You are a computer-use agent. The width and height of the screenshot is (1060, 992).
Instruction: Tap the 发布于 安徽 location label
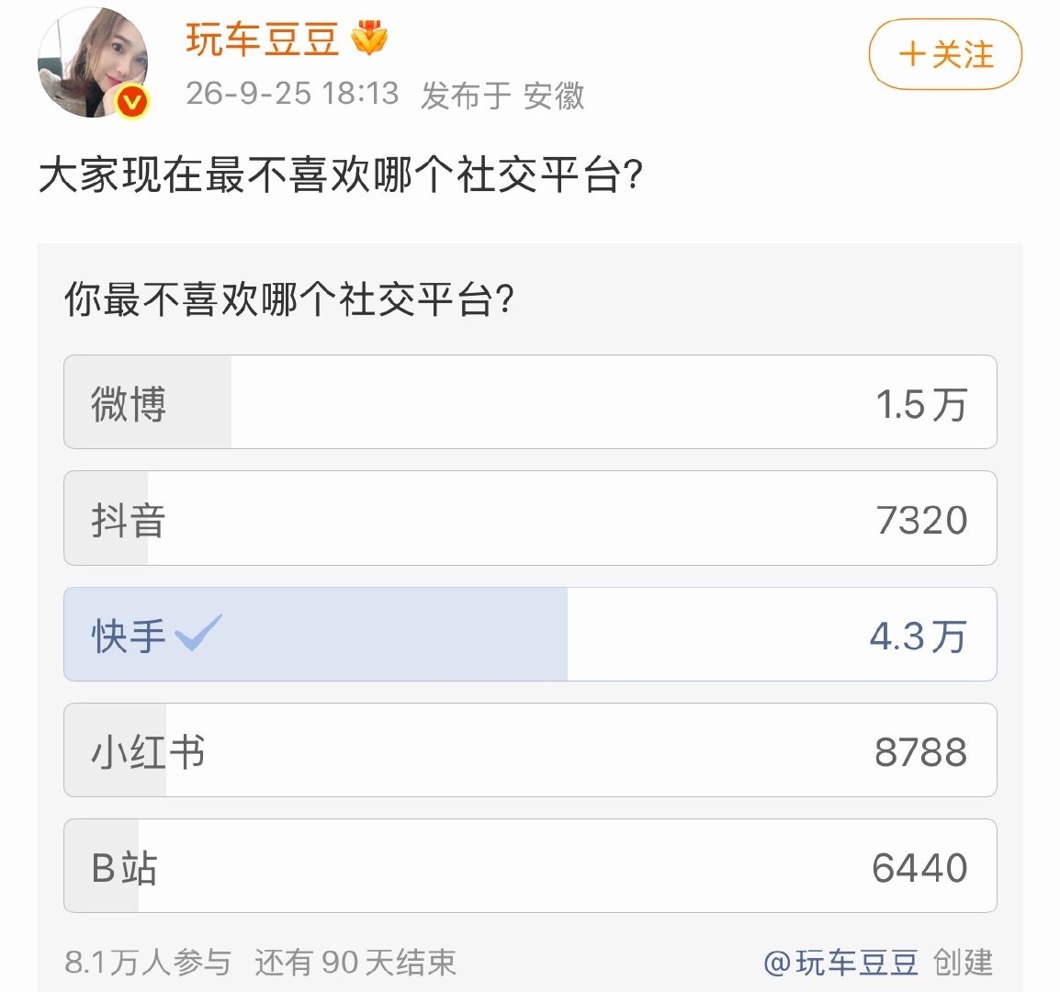pos(502,95)
